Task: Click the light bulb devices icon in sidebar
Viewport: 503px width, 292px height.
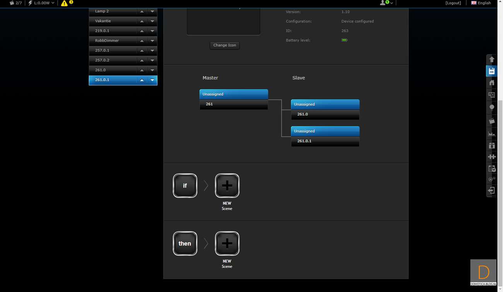Action: pos(491,107)
